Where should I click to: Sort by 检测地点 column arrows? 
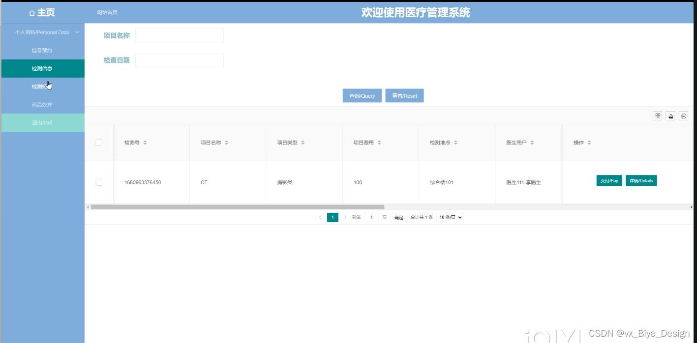coord(456,143)
